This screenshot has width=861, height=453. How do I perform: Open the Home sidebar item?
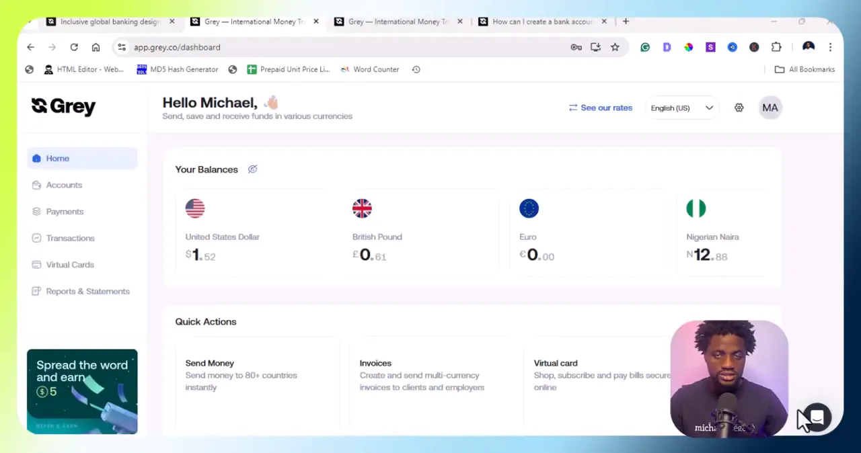coord(82,159)
